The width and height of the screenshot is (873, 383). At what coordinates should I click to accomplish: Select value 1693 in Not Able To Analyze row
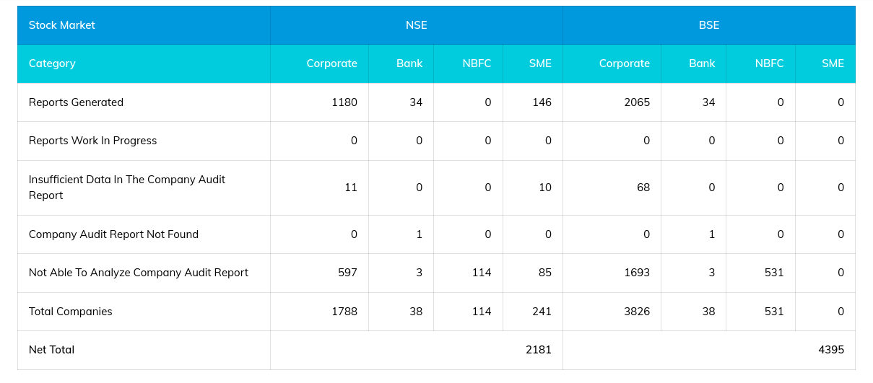637,273
